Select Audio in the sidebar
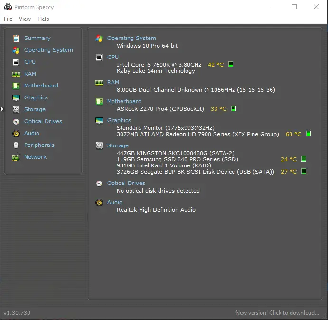Image resolution: width=328 pixels, height=320 pixels. [32, 133]
